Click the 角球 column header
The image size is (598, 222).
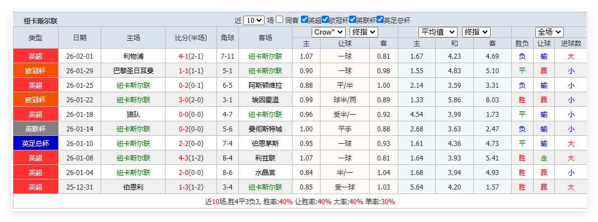[228, 38]
